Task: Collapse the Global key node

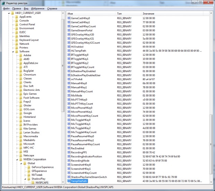Action: pos(21,163)
